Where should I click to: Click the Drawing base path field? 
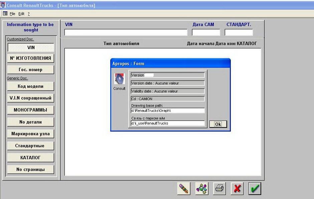click(167, 111)
